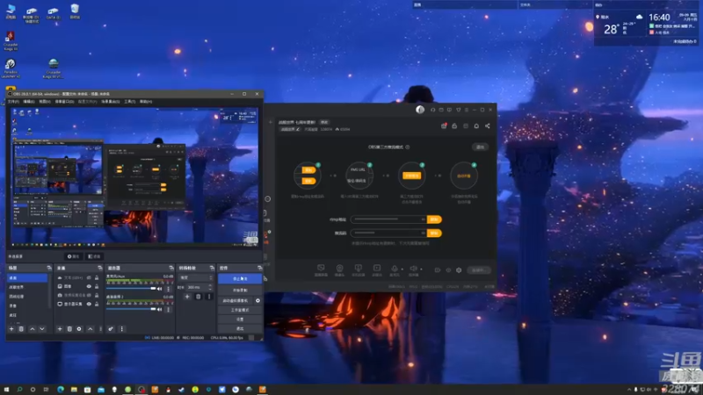Open Mixer dock bottom three-dot menu

point(121,328)
